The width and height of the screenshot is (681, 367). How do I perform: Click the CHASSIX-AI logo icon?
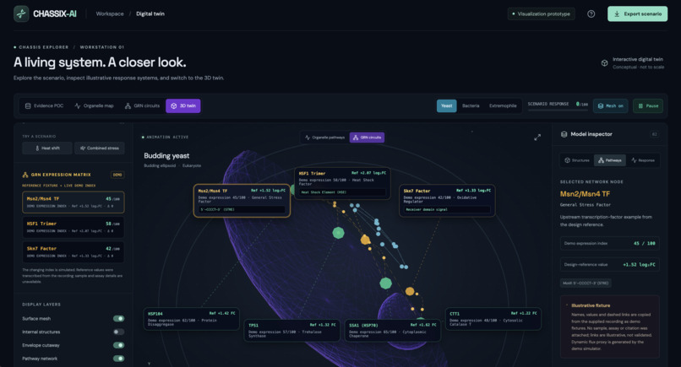(x=21, y=13)
